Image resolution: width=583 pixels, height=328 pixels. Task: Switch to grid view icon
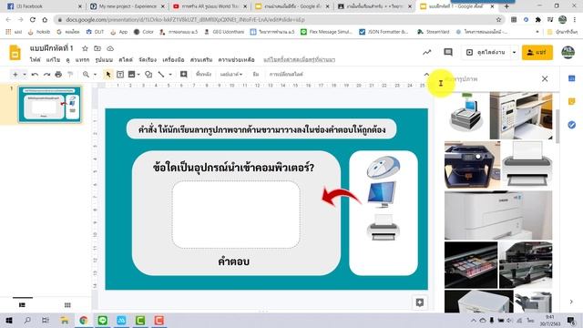pos(67,305)
